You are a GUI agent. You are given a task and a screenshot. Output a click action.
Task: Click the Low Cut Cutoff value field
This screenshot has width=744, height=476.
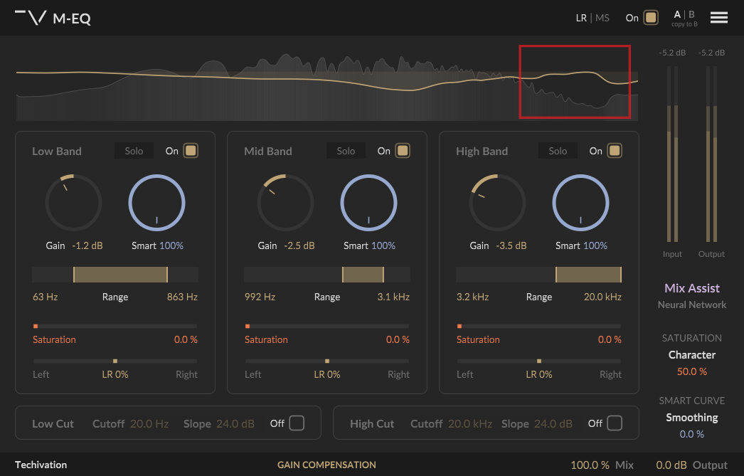point(149,423)
